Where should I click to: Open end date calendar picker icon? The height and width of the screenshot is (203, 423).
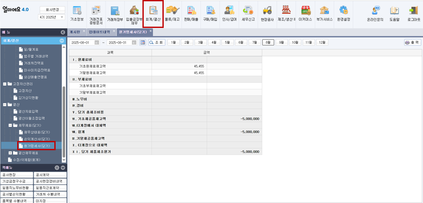(134, 43)
